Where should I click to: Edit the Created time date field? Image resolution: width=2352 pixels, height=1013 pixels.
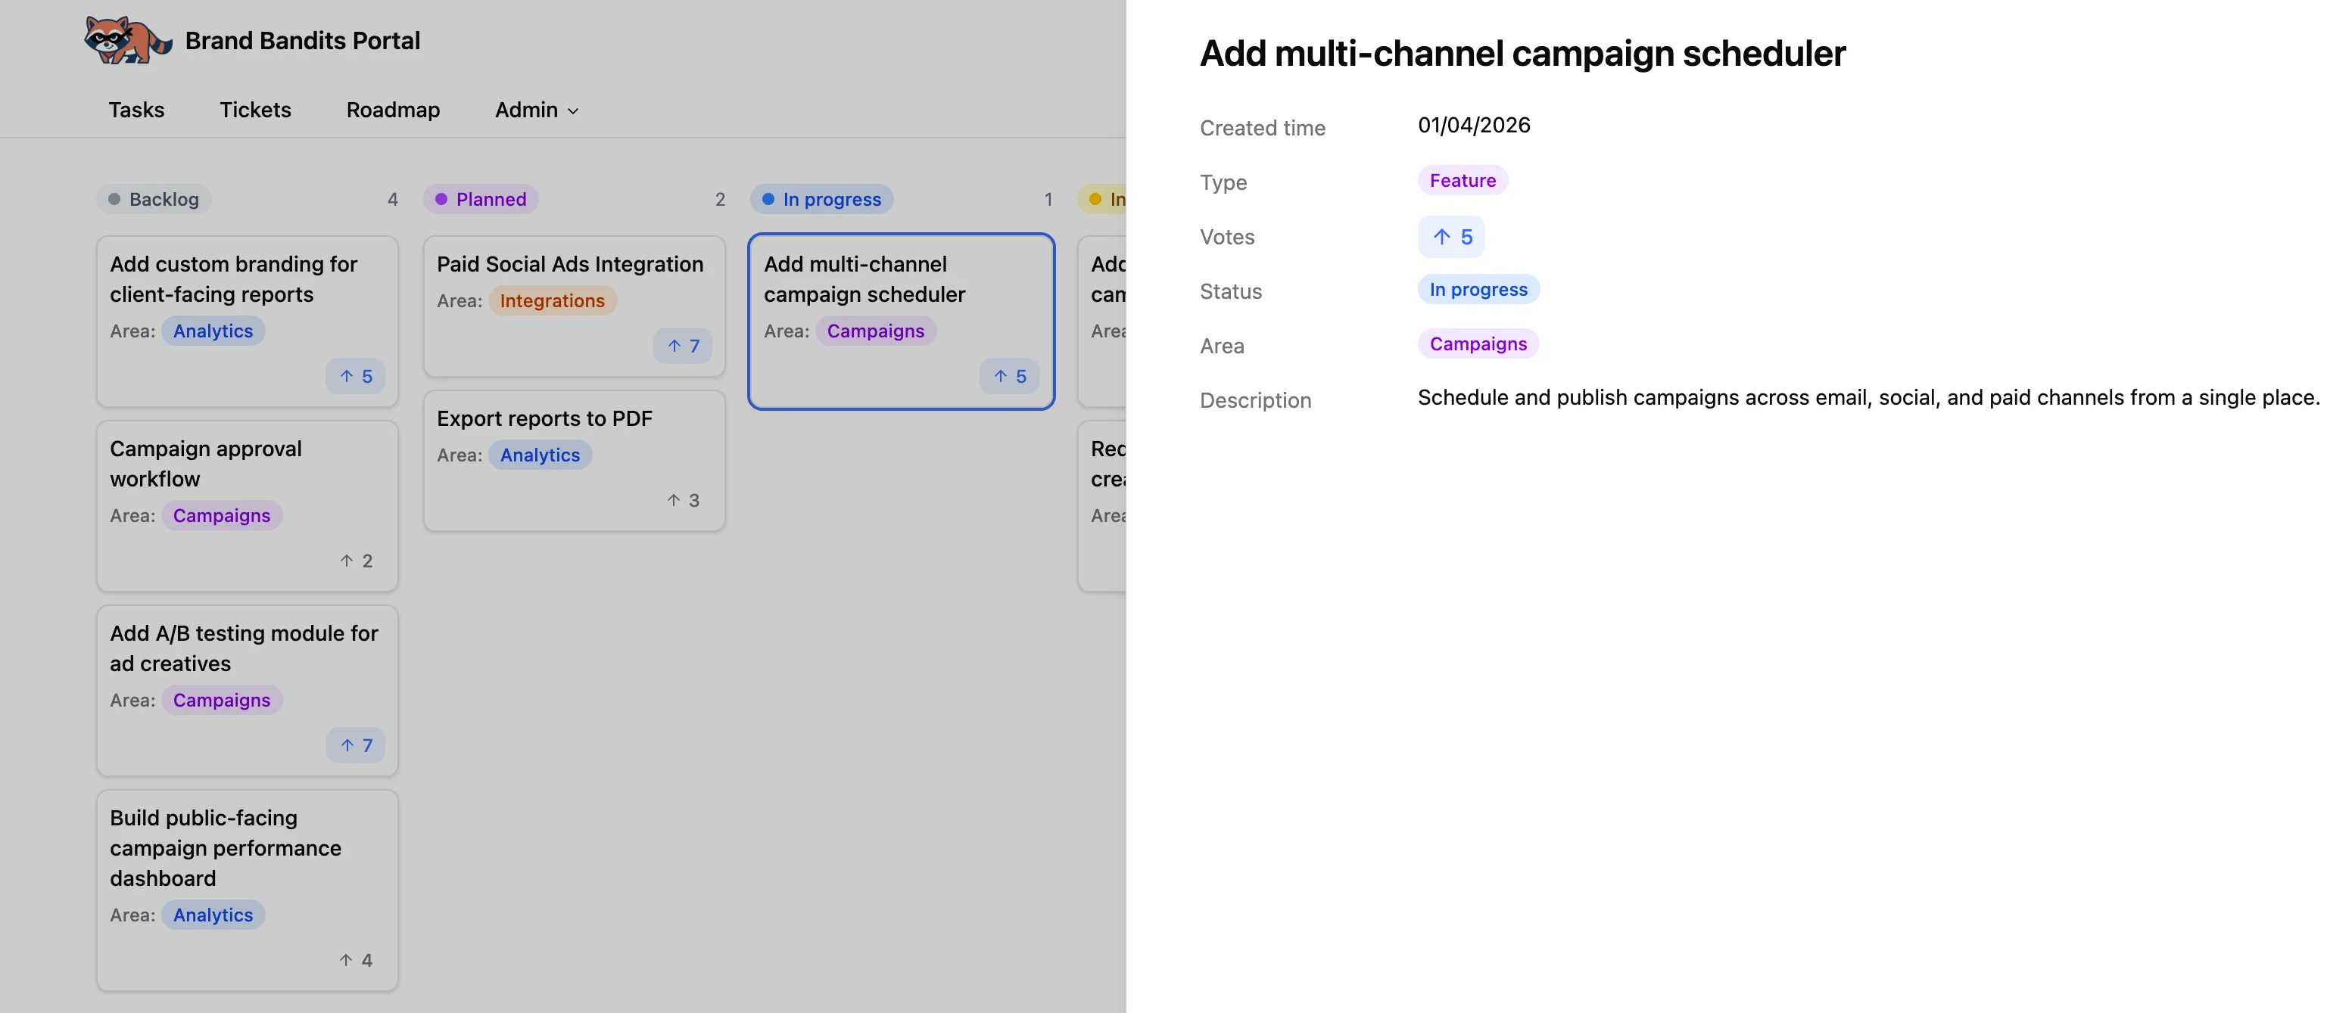pyautogui.click(x=1474, y=125)
